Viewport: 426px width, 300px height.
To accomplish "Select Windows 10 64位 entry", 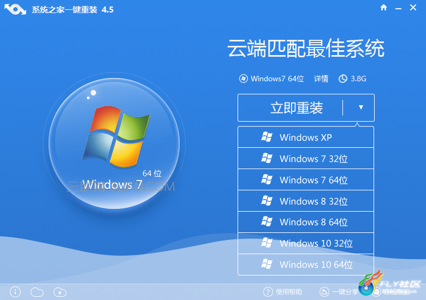I will coord(306,265).
